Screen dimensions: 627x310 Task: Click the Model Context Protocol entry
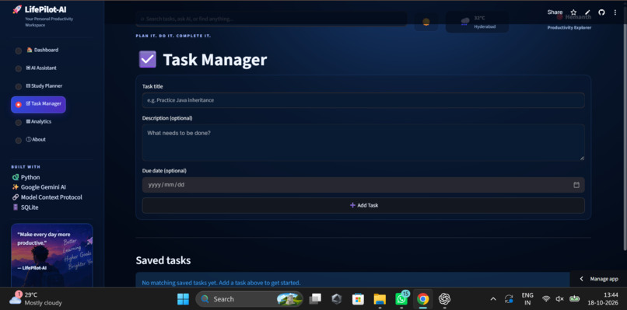click(47, 197)
